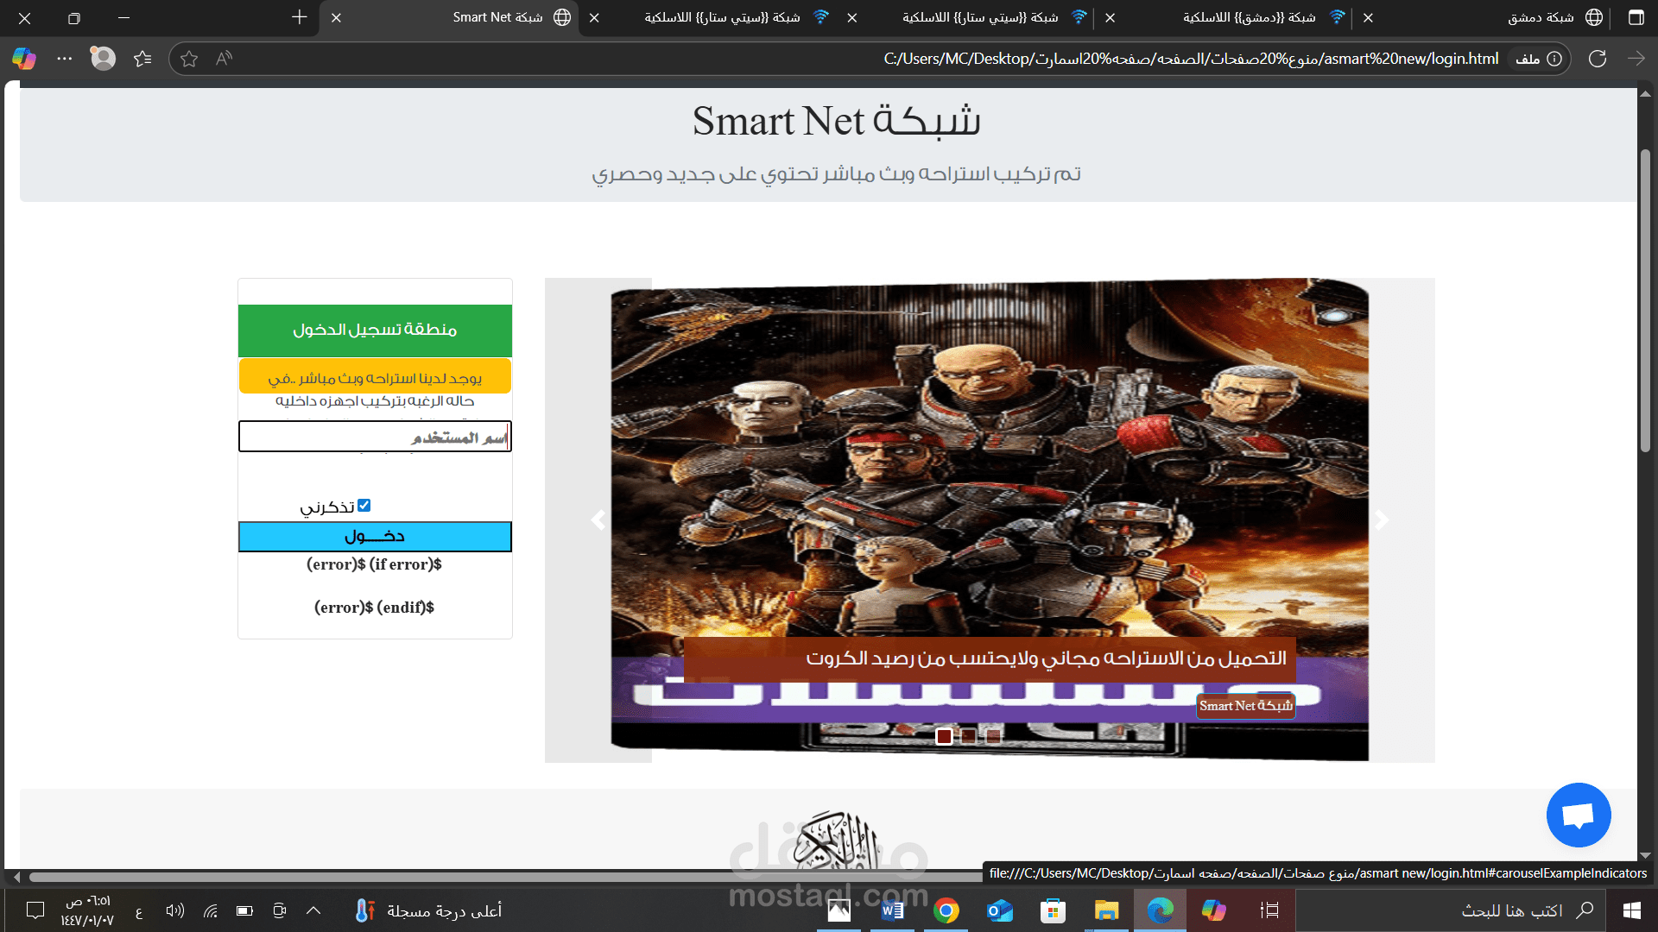This screenshot has width=1658, height=932.
Task: Open the favorites list icon
Action: coord(142,59)
